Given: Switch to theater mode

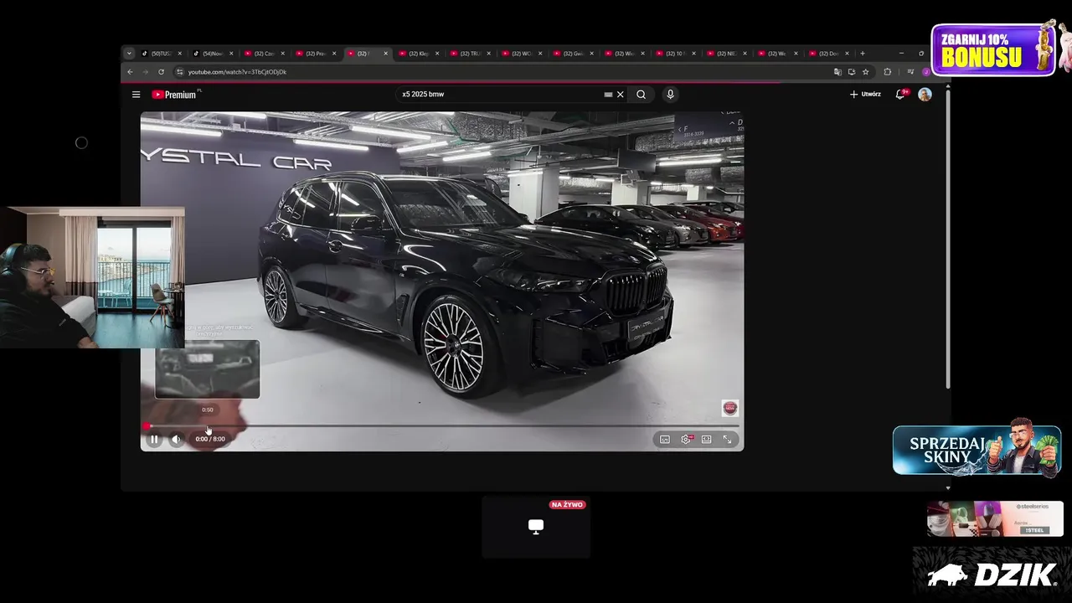Looking at the screenshot, I should point(707,439).
